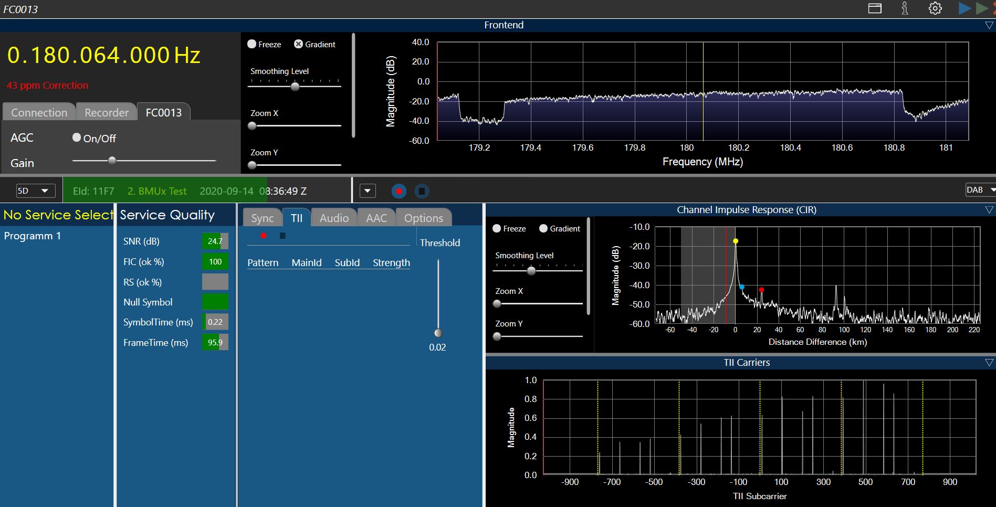Viewport: 996px width, 507px height.
Task: Open the window layout icon in top bar
Action: (875, 8)
